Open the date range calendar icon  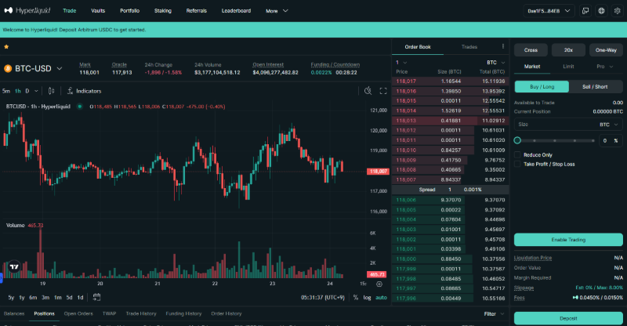(x=96, y=297)
